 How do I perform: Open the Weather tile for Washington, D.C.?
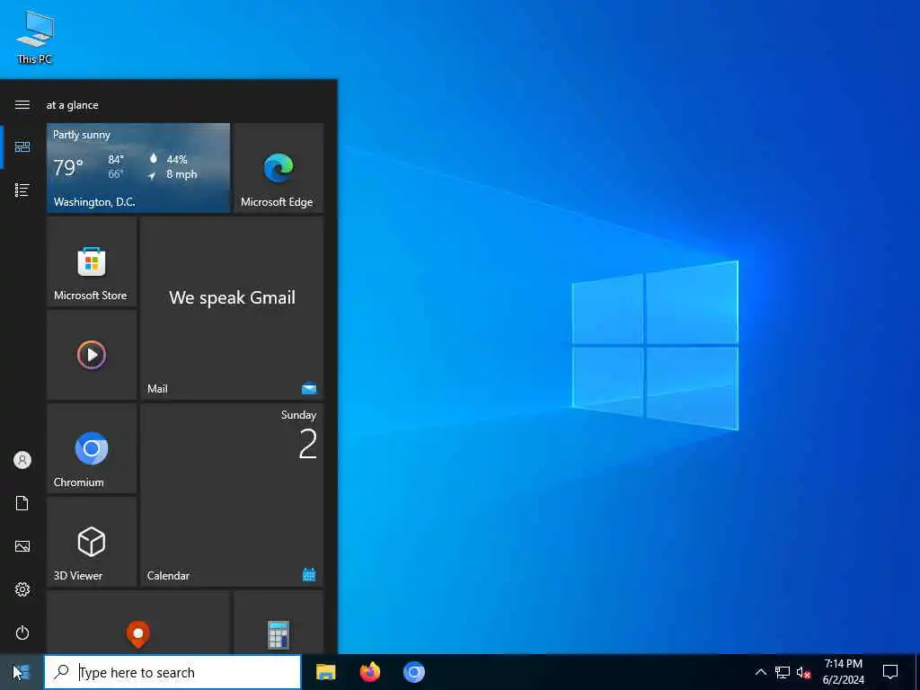138,168
